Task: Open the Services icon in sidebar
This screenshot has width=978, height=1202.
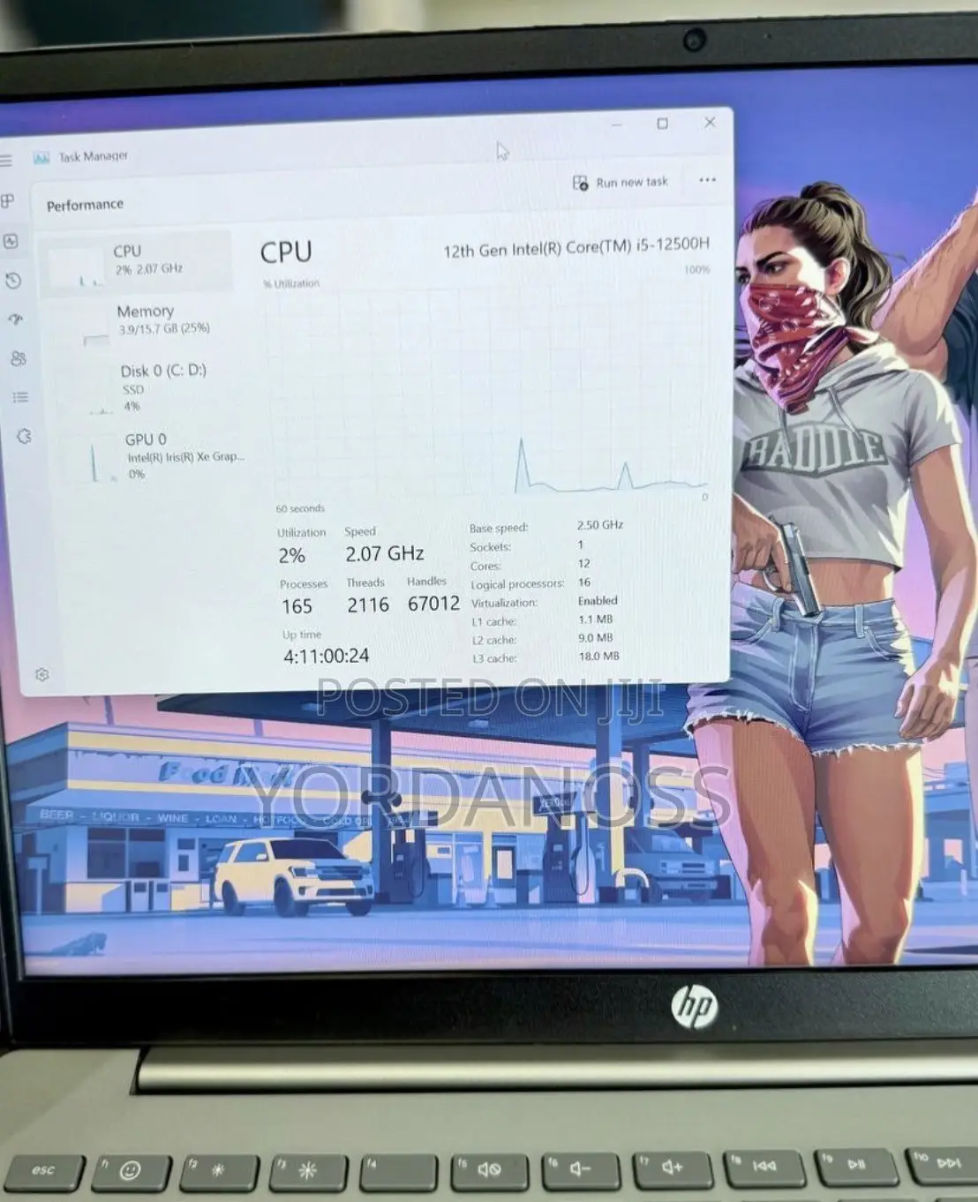Action: click(x=24, y=436)
